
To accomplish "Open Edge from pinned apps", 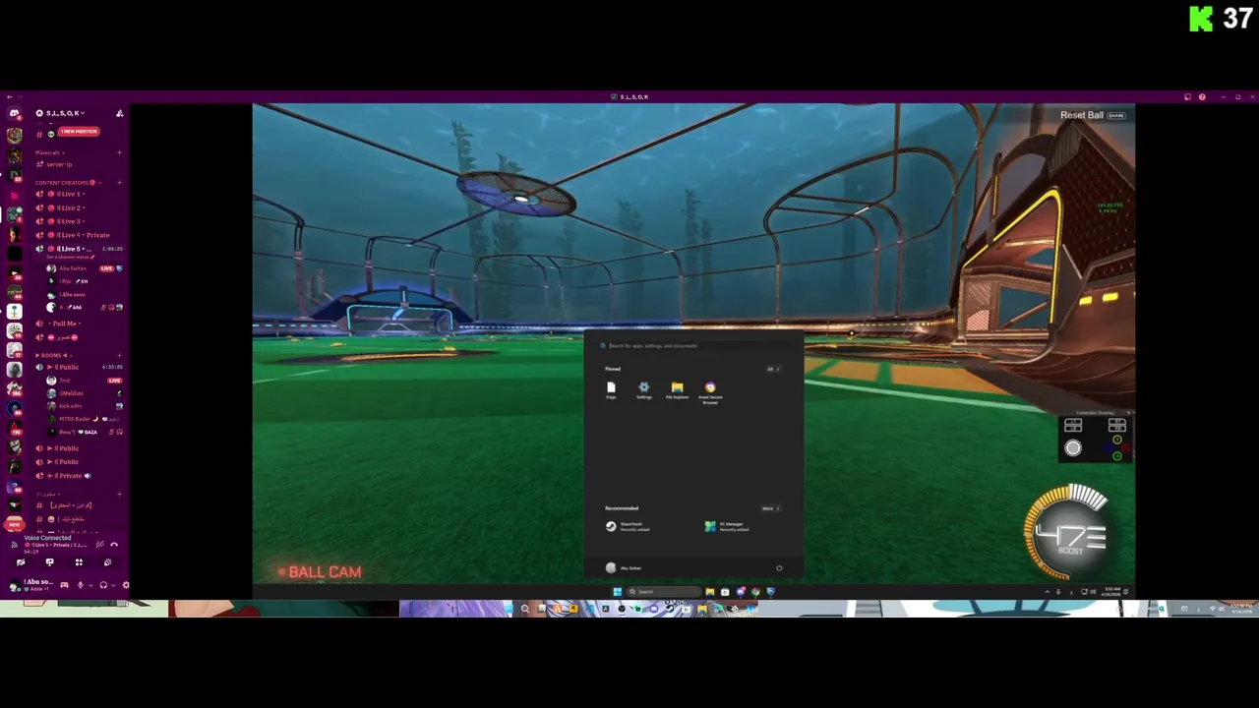I will coord(611,390).
